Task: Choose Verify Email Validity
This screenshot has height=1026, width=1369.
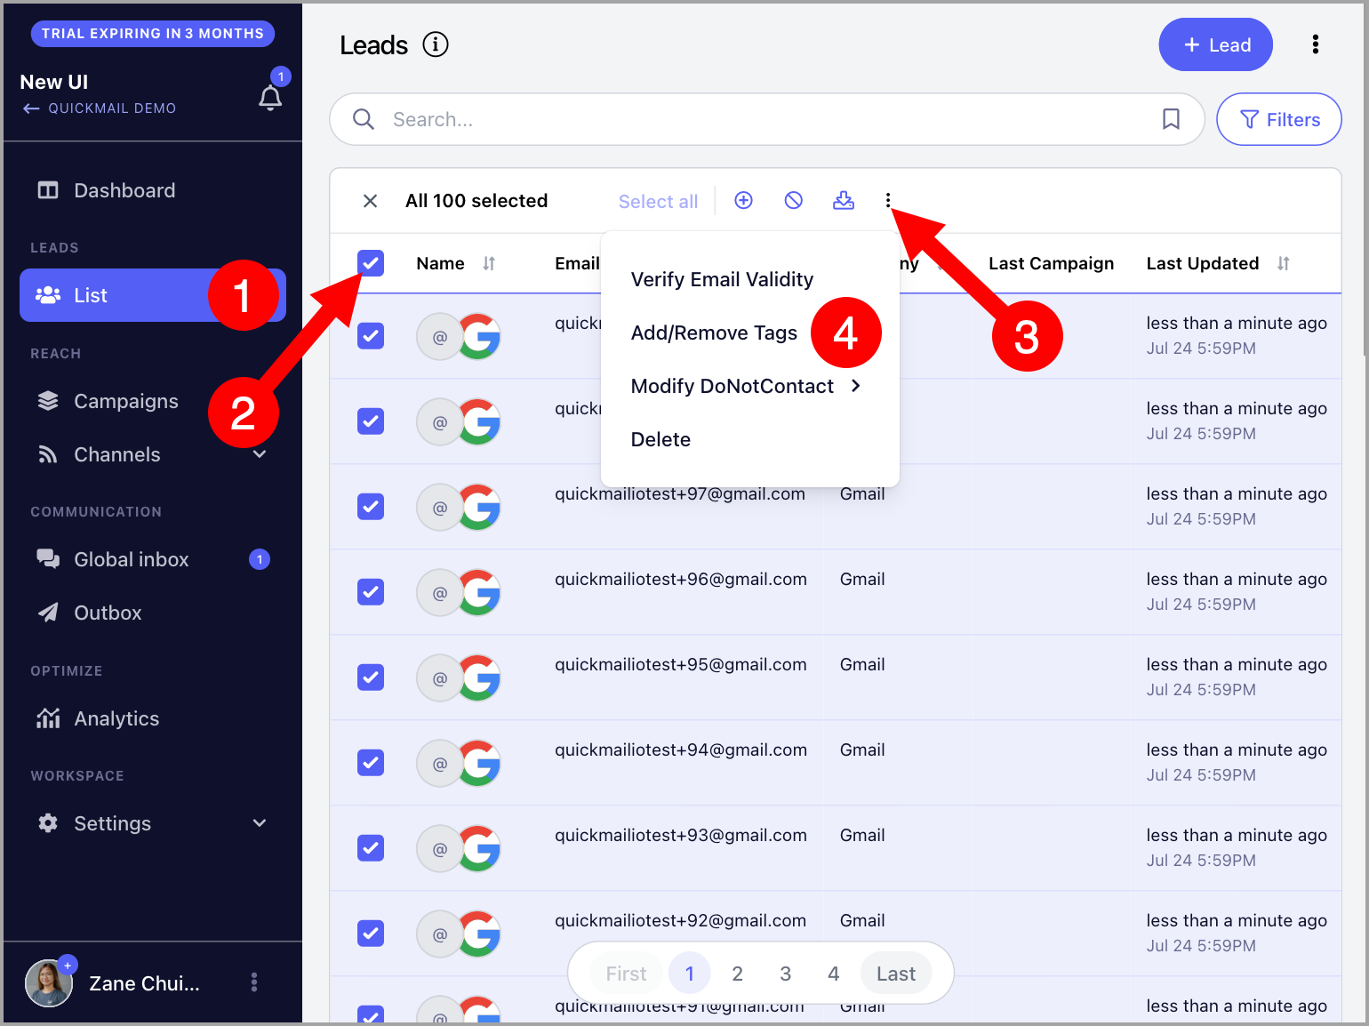Action: (x=722, y=279)
